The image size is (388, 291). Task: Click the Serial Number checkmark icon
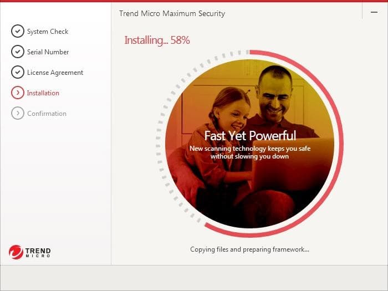point(18,52)
